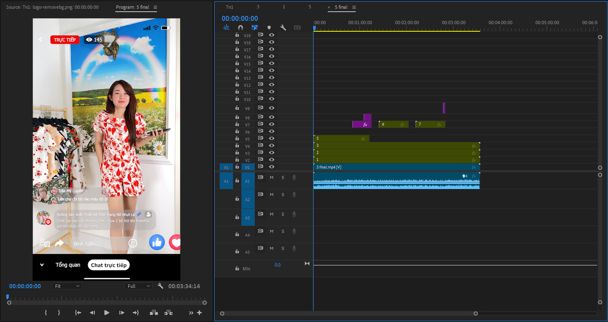This screenshot has height=322, width=608.
Task: Close the 5 final sequence tab
Action: pos(329,8)
